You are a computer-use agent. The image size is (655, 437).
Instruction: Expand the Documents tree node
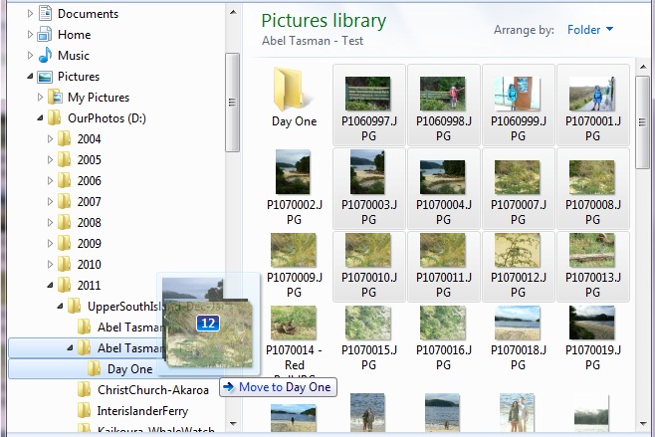[x=30, y=13]
